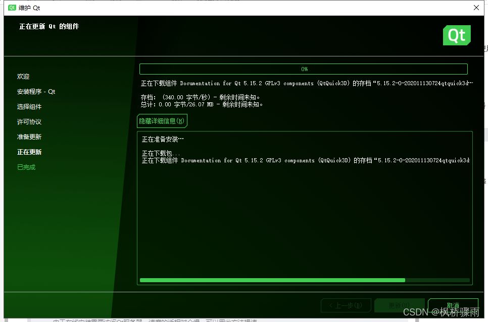The image size is (488, 322).
Task: Click the 0% overall progress bar
Action: tap(303, 69)
